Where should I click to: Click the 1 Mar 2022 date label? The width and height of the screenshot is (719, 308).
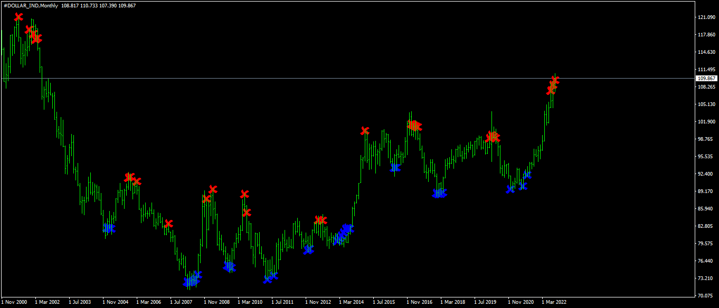[x=554, y=302]
